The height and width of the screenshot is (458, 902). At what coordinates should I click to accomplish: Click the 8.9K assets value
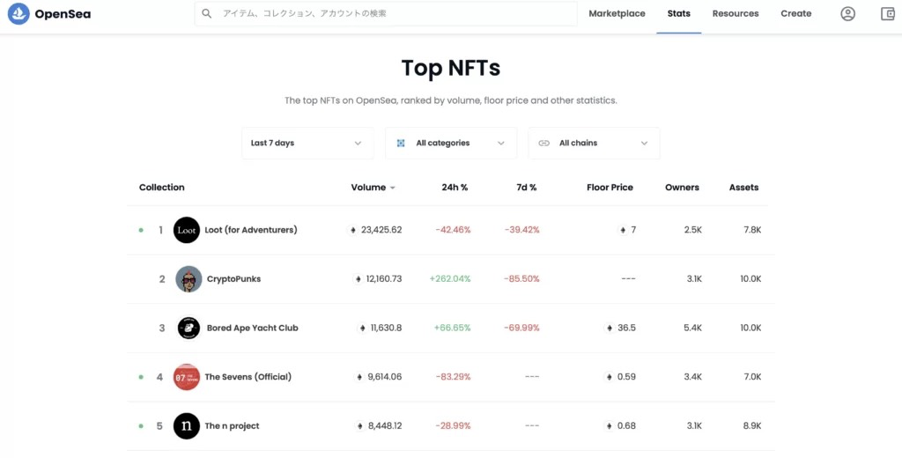752,425
